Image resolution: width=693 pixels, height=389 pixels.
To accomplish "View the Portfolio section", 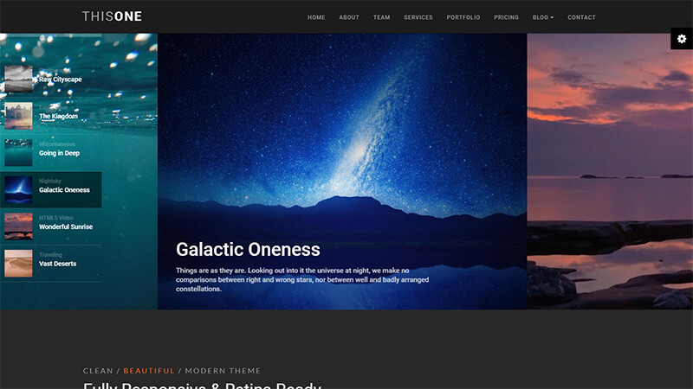I will [x=463, y=17].
